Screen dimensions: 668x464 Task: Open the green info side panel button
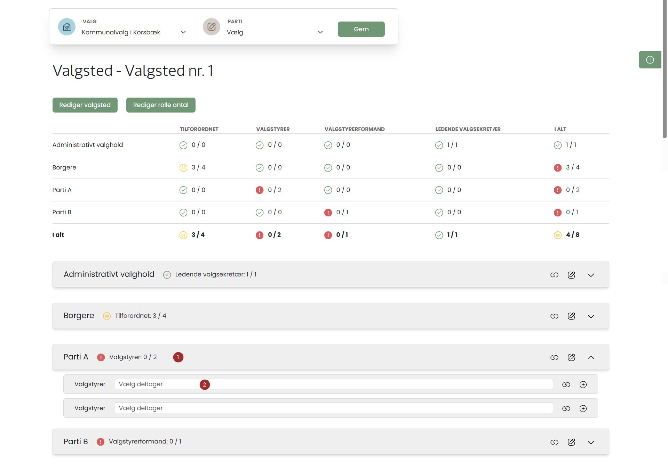tap(650, 60)
